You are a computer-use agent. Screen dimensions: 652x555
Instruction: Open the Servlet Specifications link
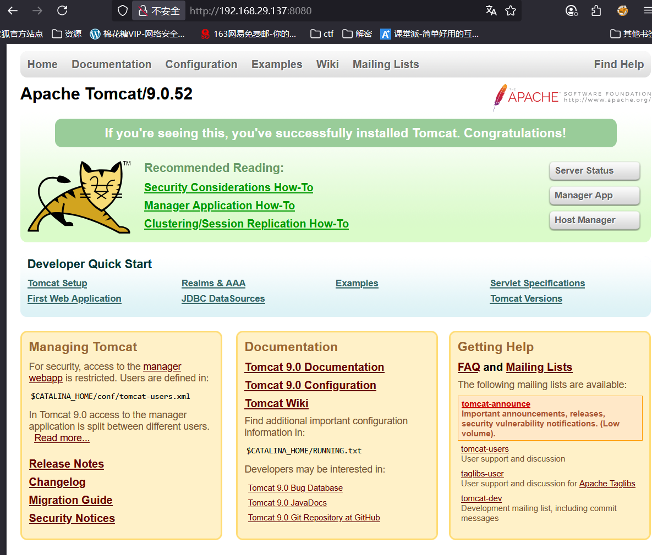point(537,284)
